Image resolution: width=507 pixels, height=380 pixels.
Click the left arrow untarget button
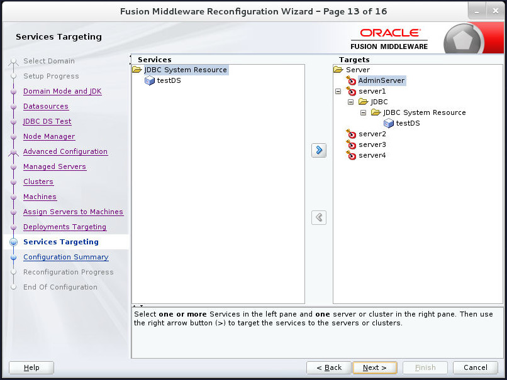(319, 217)
